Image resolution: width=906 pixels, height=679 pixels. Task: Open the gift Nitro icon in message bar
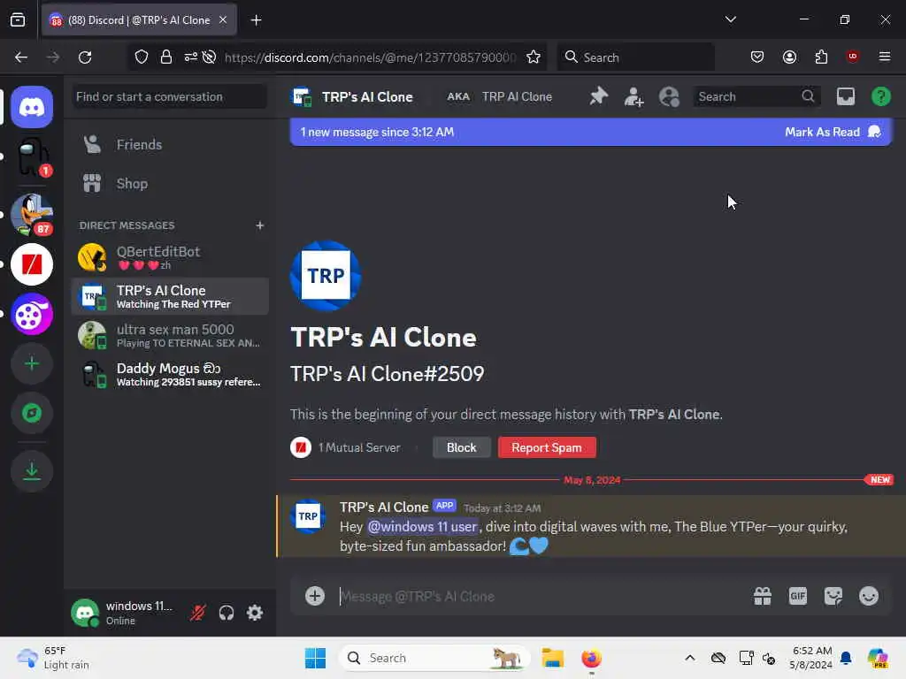pos(762,596)
